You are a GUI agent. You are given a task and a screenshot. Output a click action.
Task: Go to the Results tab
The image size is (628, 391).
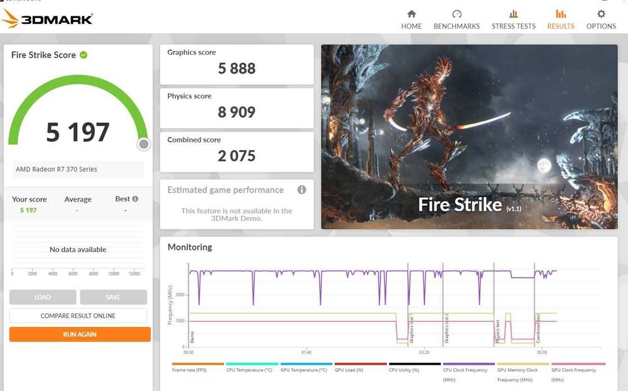(561, 19)
